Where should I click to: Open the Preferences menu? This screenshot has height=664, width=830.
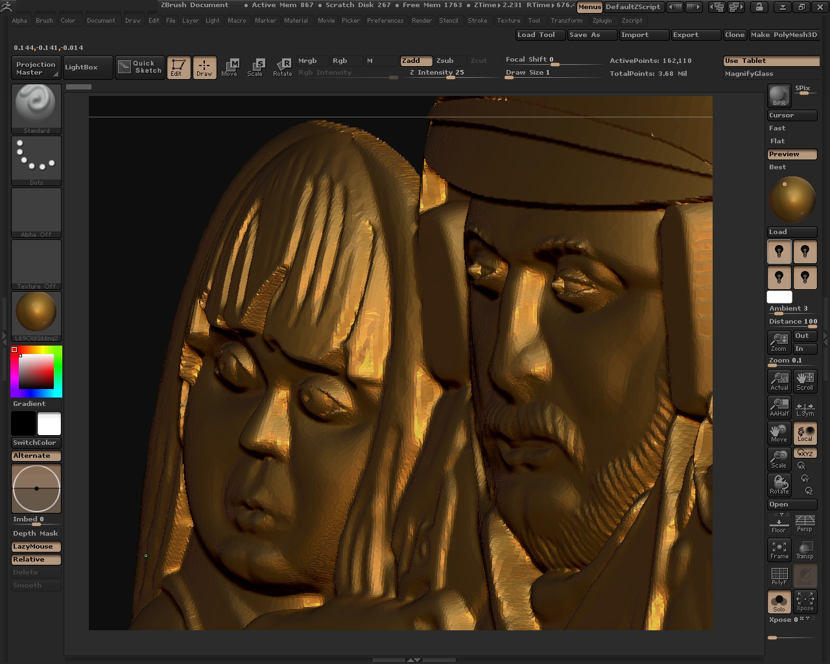(385, 21)
